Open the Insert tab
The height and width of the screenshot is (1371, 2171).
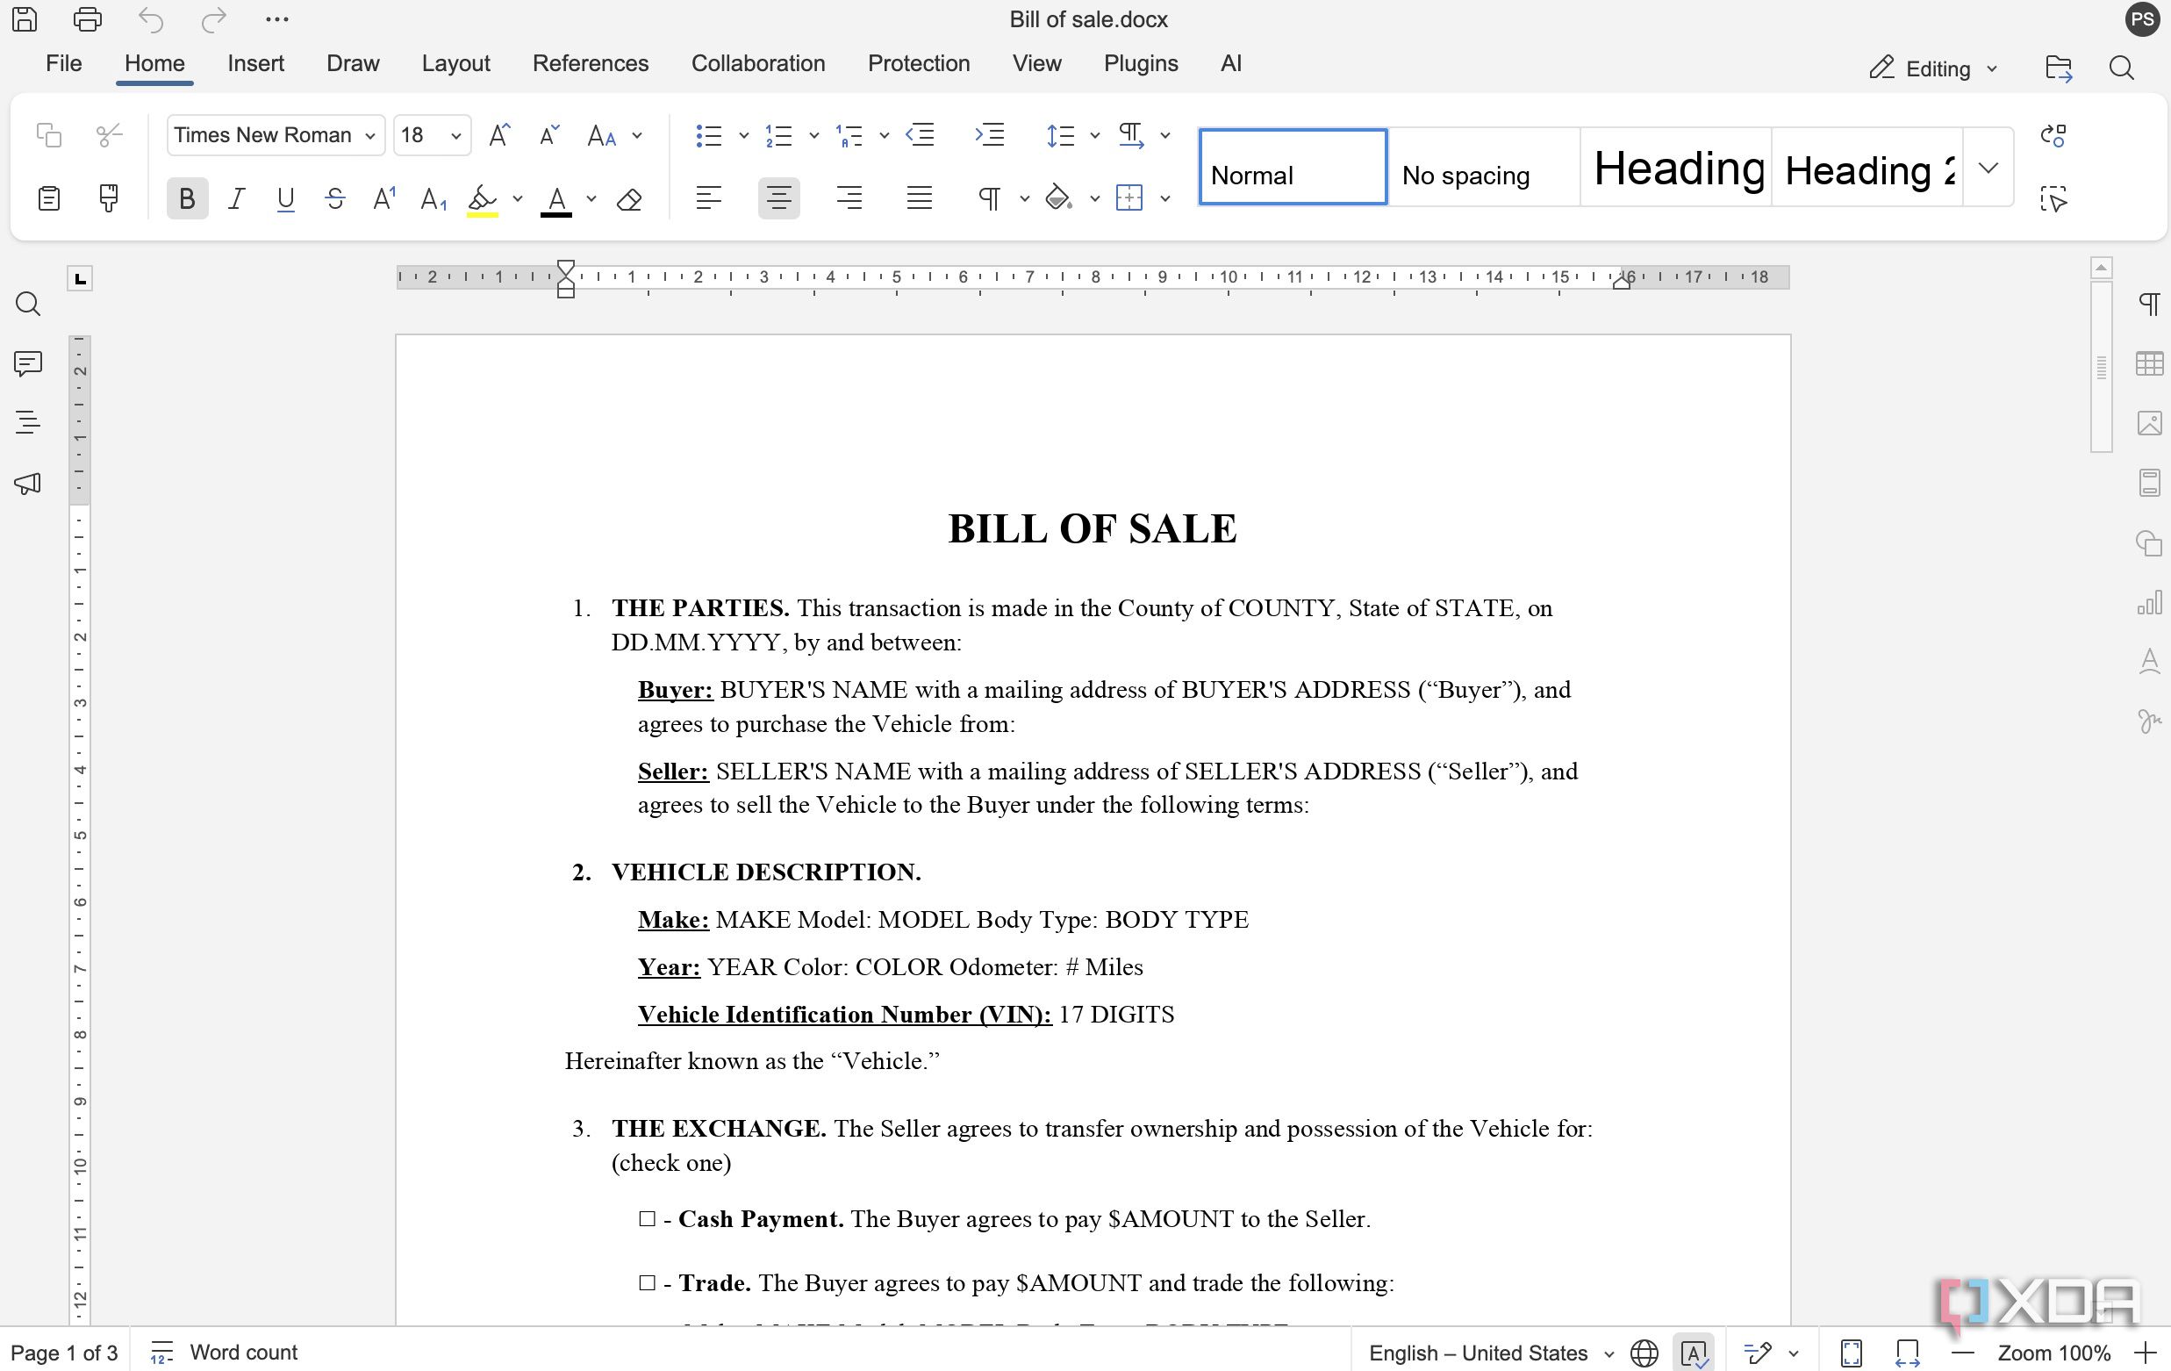pyautogui.click(x=255, y=63)
